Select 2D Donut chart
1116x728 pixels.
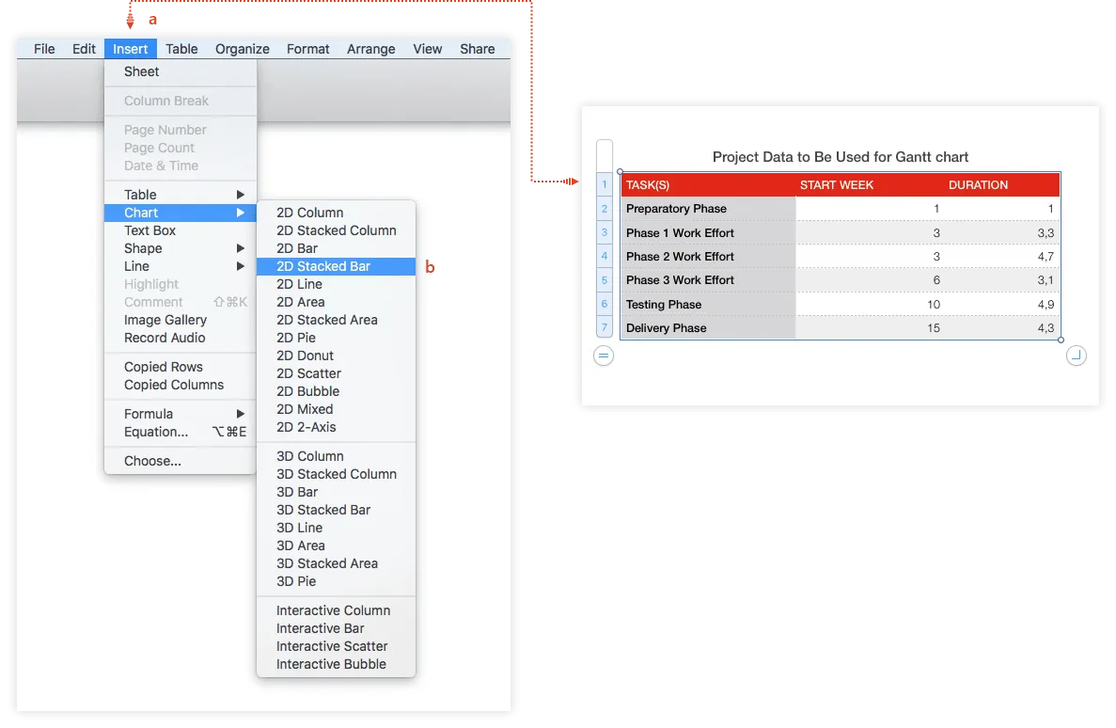click(336, 356)
